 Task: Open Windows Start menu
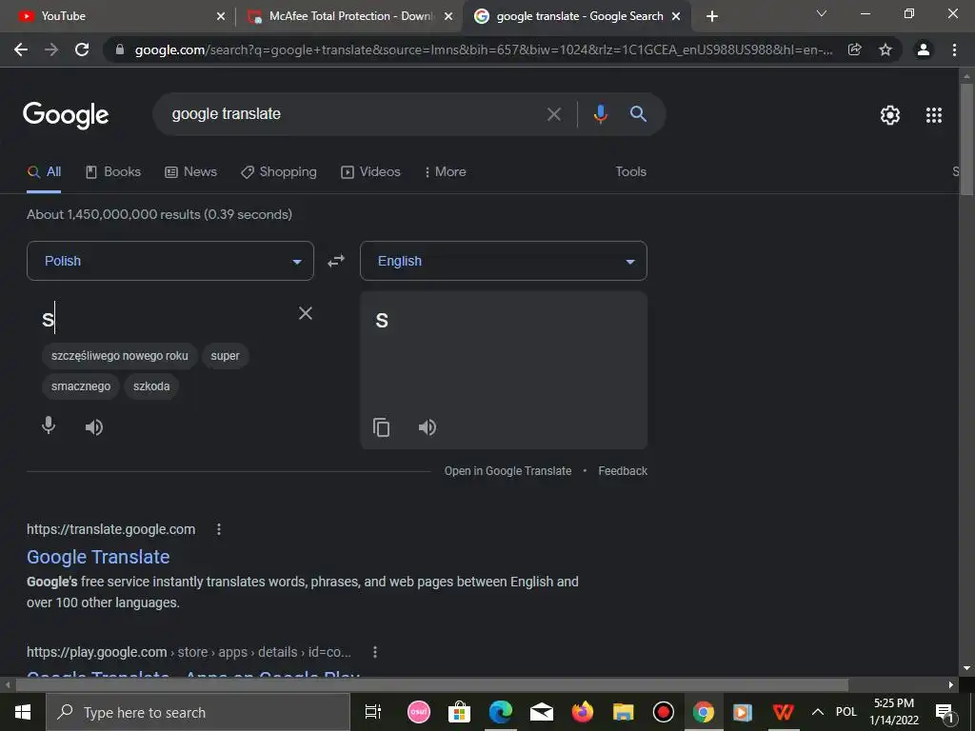(x=23, y=712)
